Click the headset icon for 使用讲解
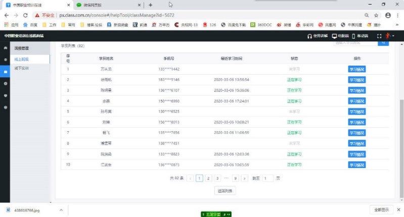This screenshot has width=404, height=217. tap(310, 36)
